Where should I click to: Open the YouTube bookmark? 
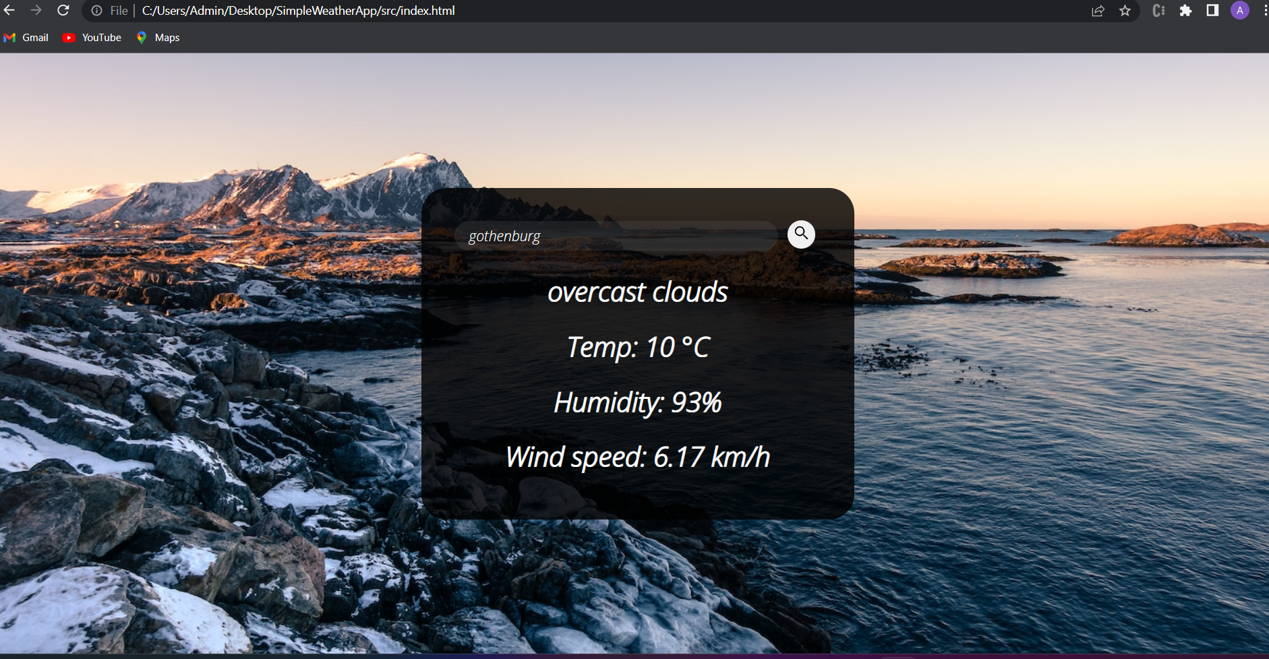click(92, 38)
